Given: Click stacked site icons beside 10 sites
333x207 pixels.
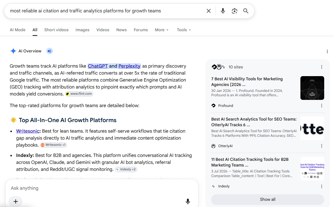Looking at the screenshot, I should 219,67.
